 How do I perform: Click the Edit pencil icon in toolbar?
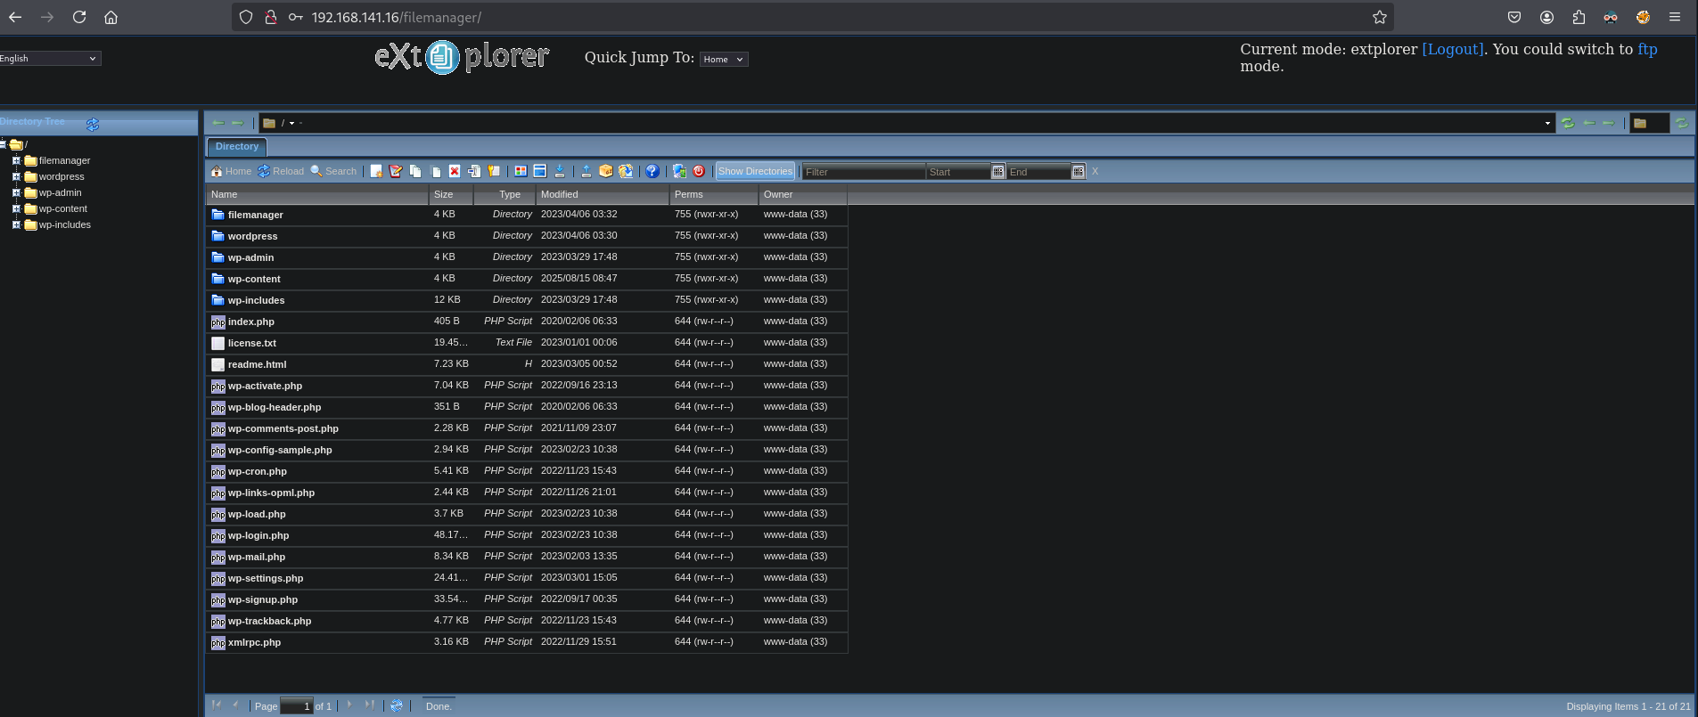pyautogui.click(x=396, y=171)
